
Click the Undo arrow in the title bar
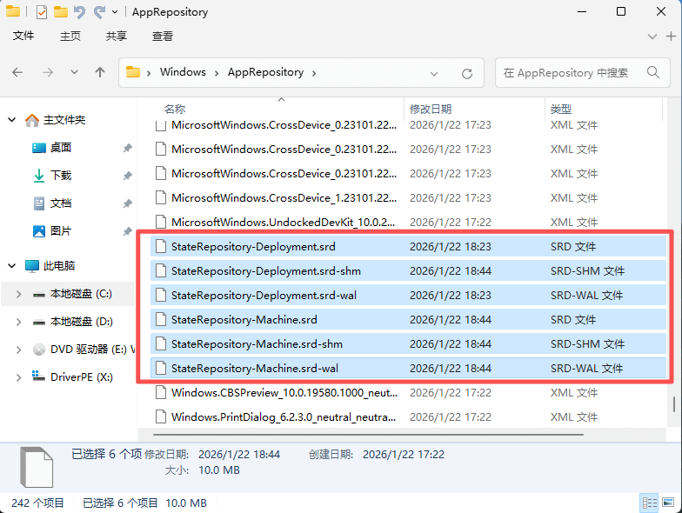79,12
